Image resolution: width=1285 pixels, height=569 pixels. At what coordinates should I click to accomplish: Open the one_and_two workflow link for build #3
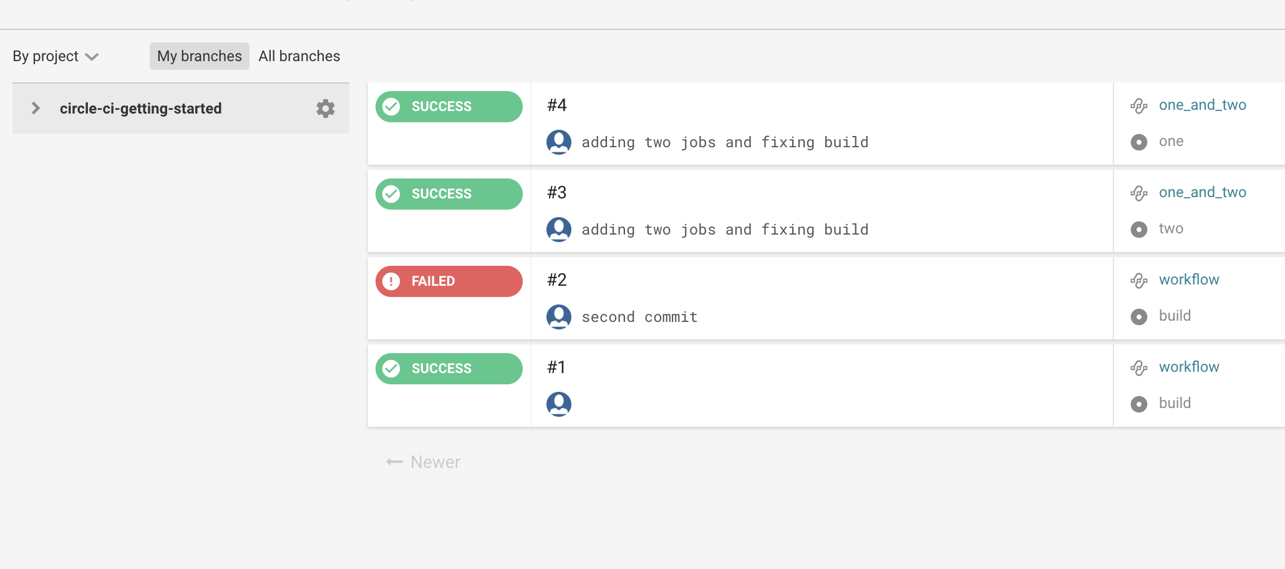1202,192
